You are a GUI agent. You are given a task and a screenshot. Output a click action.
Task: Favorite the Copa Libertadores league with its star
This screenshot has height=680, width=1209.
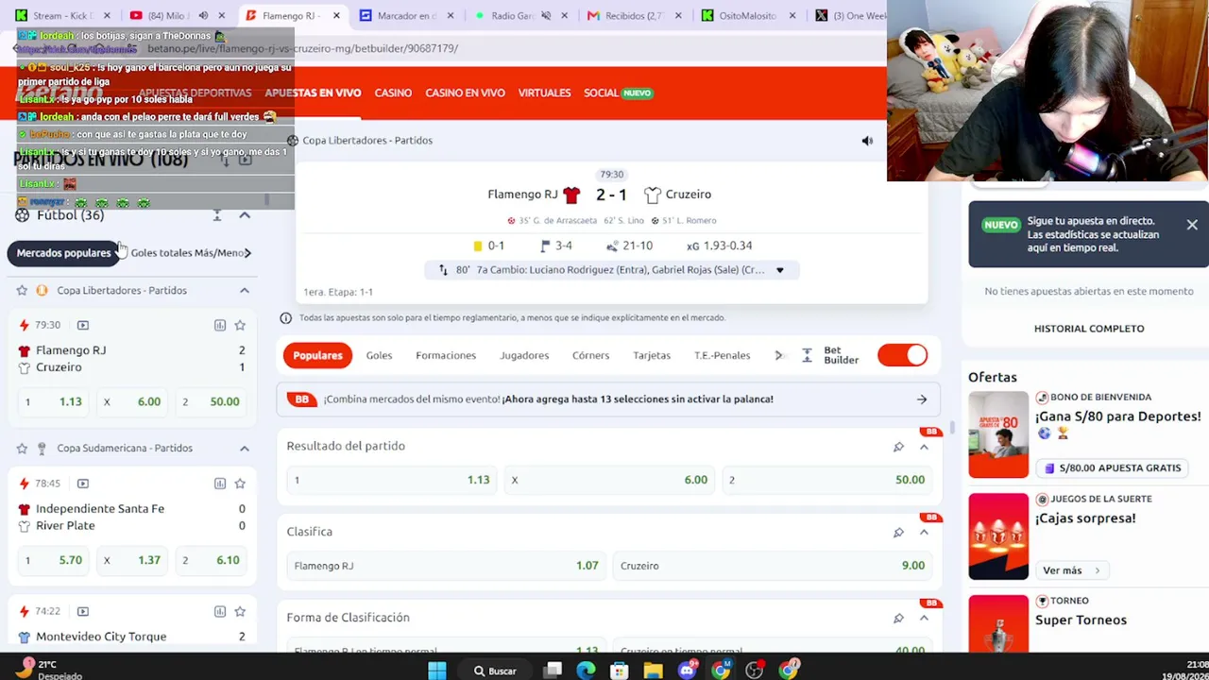click(x=22, y=290)
